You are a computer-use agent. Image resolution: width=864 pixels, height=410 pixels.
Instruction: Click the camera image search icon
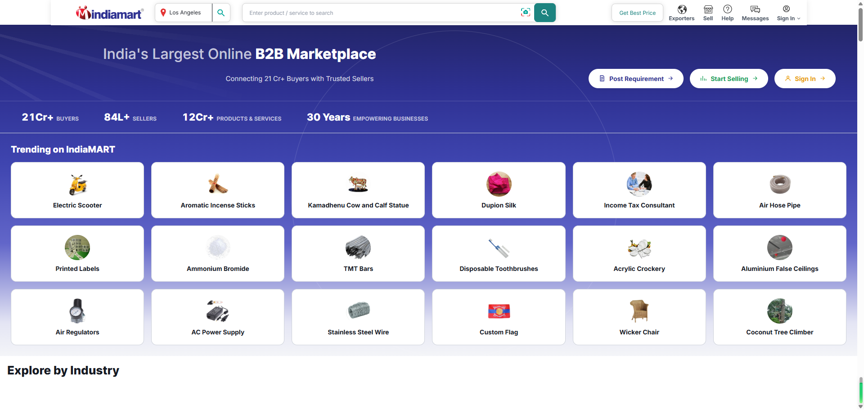(x=525, y=13)
